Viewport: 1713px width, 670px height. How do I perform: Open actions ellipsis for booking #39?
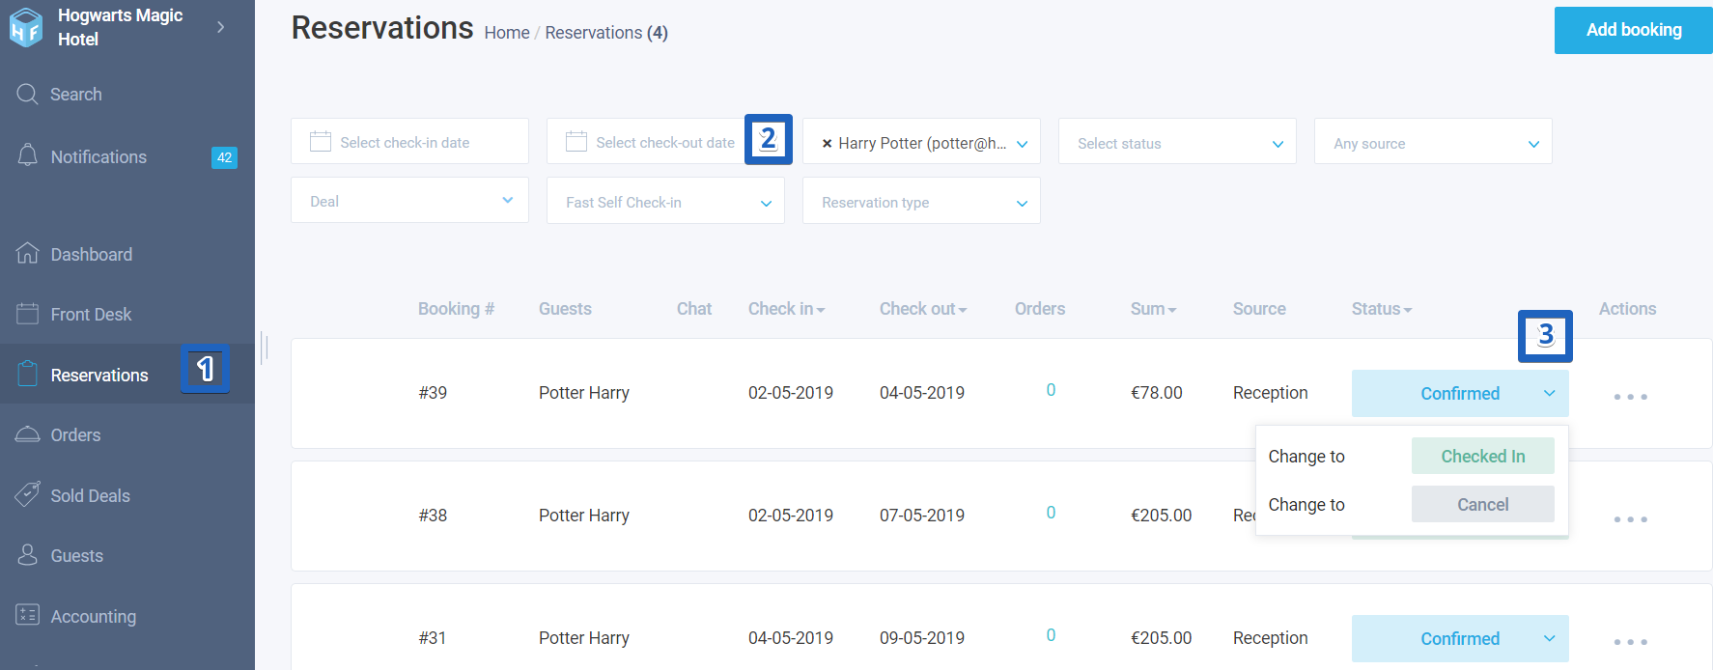click(x=1630, y=397)
